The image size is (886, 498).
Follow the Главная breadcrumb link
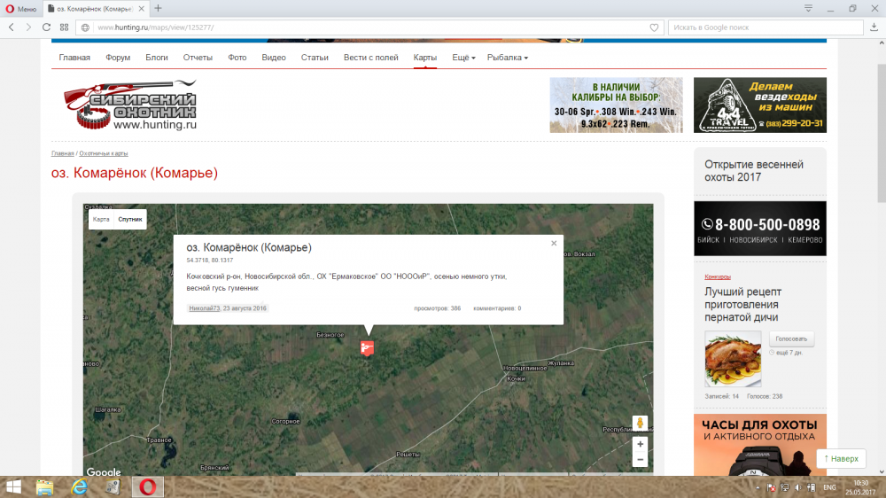tap(63, 154)
